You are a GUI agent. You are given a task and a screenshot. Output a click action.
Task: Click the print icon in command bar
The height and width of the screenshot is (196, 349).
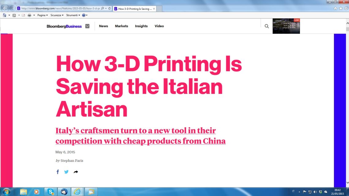tap(29, 15)
